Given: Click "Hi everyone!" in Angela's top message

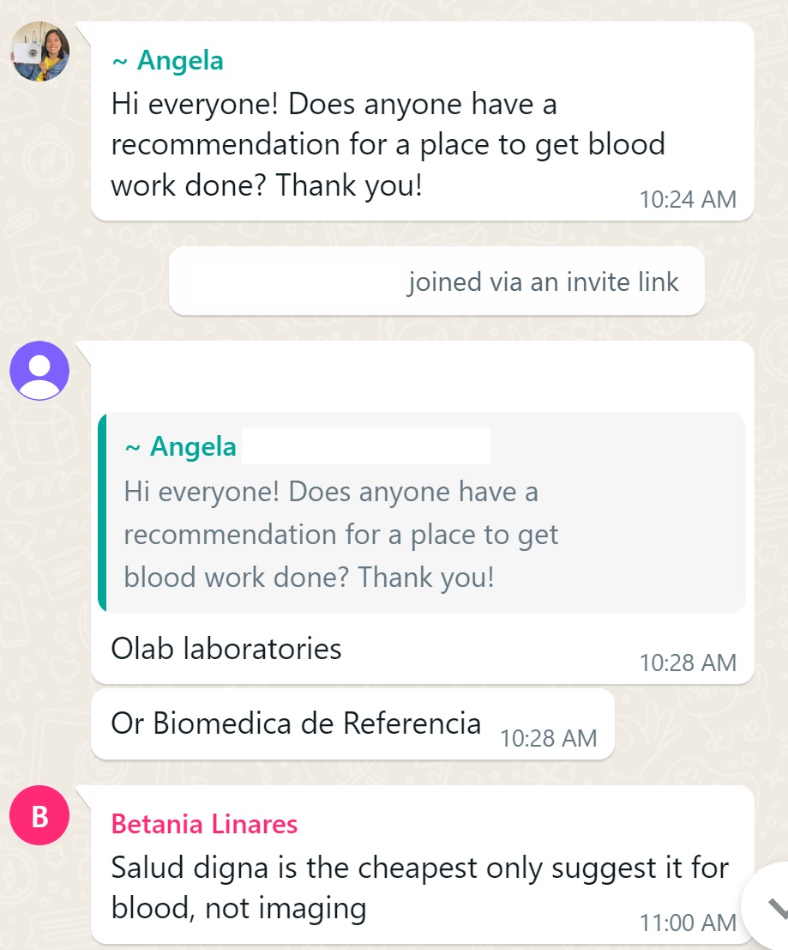Looking at the screenshot, I should point(195,105).
